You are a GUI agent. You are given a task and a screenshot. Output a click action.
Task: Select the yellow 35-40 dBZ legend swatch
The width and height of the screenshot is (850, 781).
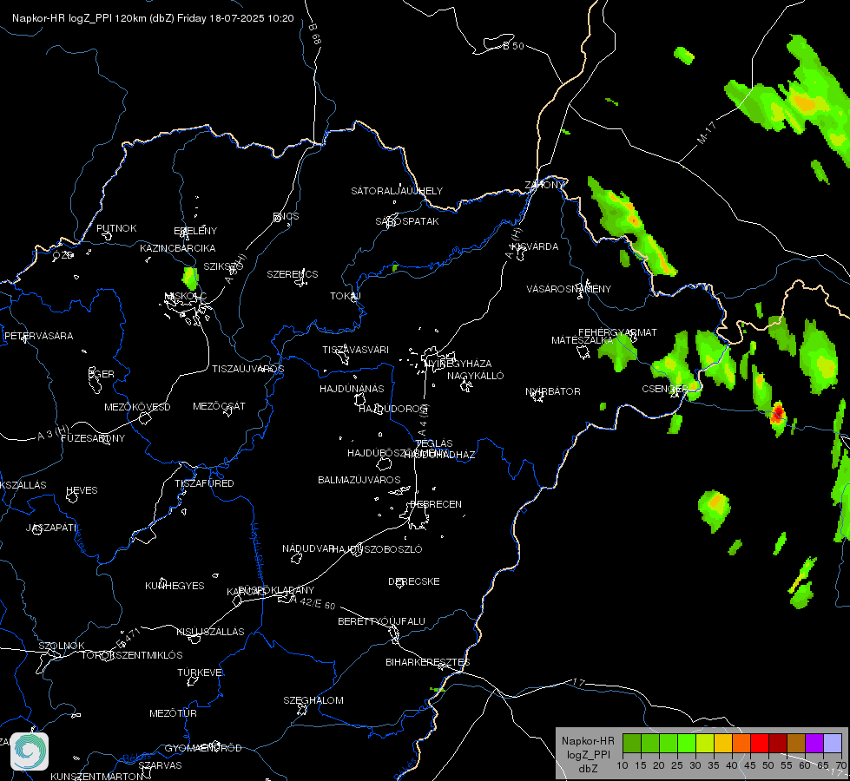tap(723, 743)
